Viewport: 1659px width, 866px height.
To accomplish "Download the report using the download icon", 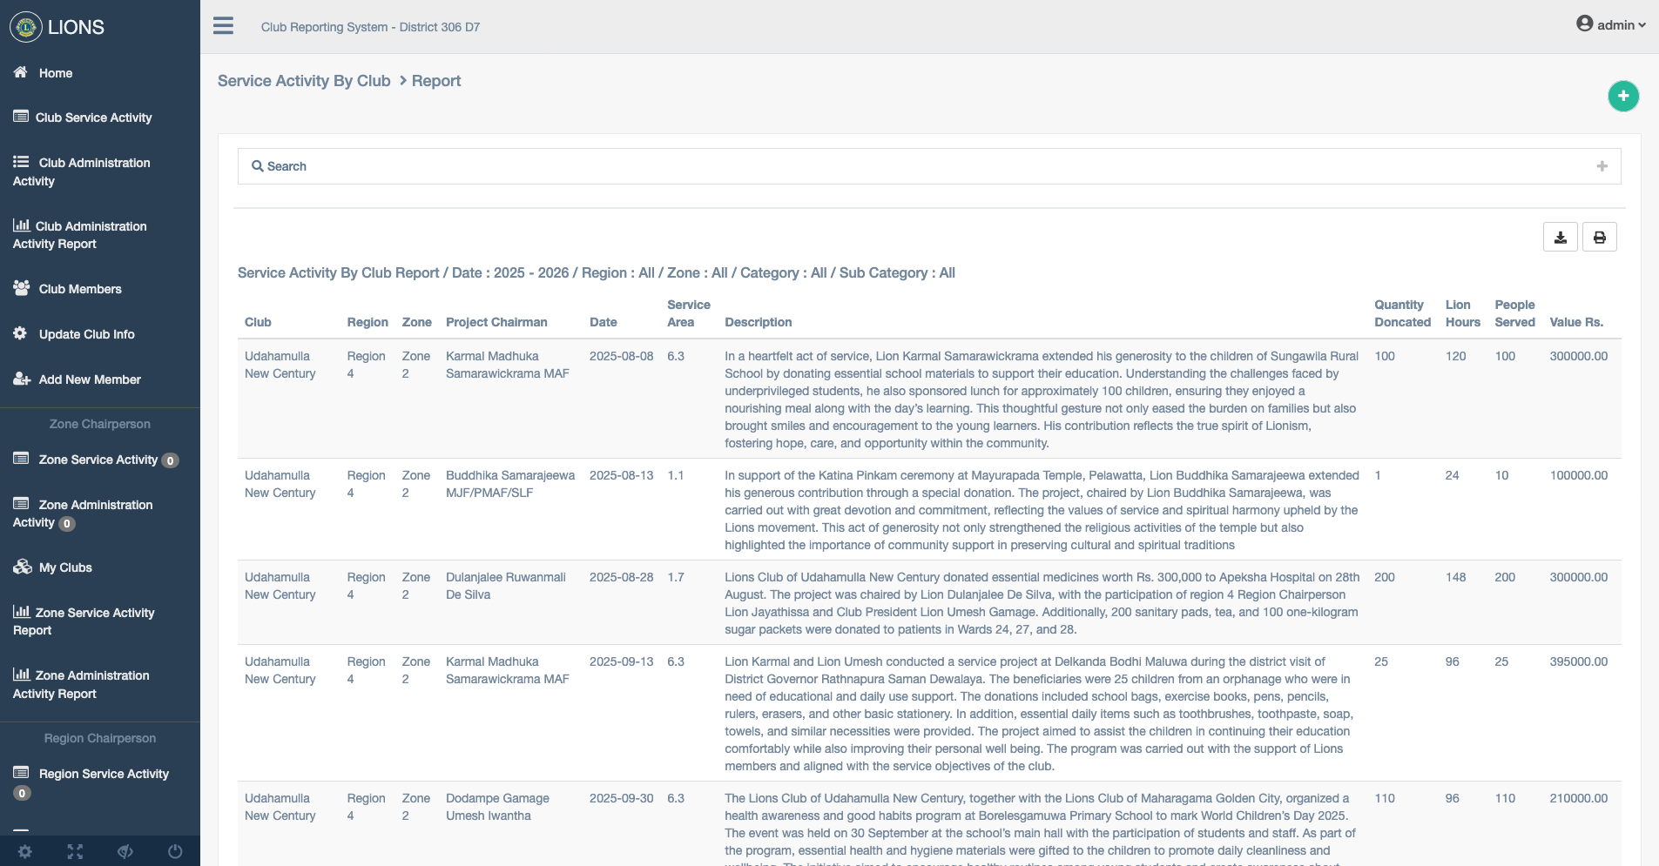I will click(1560, 236).
